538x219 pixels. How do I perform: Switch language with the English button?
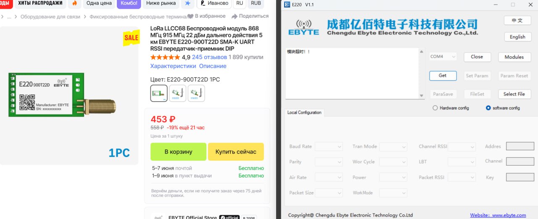pos(517,36)
